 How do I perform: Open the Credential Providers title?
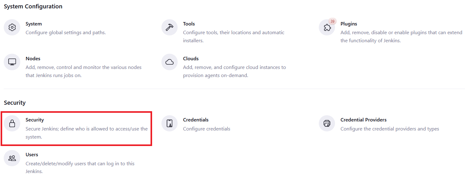(363, 120)
